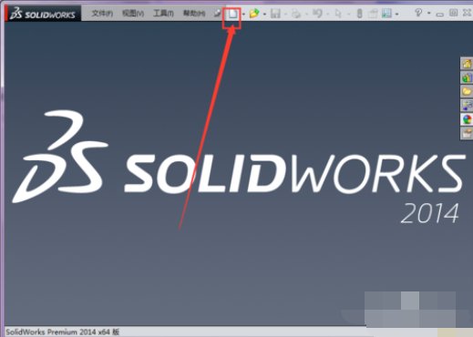The height and width of the screenshot is (337, 473).
Task: Open SolidWorks Resources house tab
Action: click(x=467, y=64)
